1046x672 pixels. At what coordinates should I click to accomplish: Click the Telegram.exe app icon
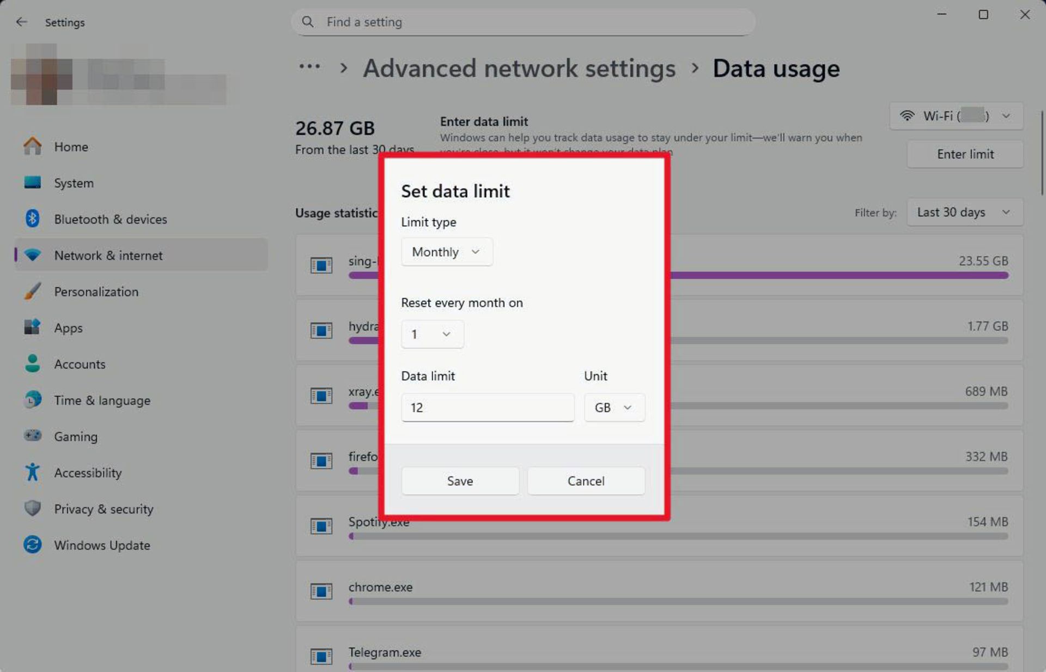point(321,656)
